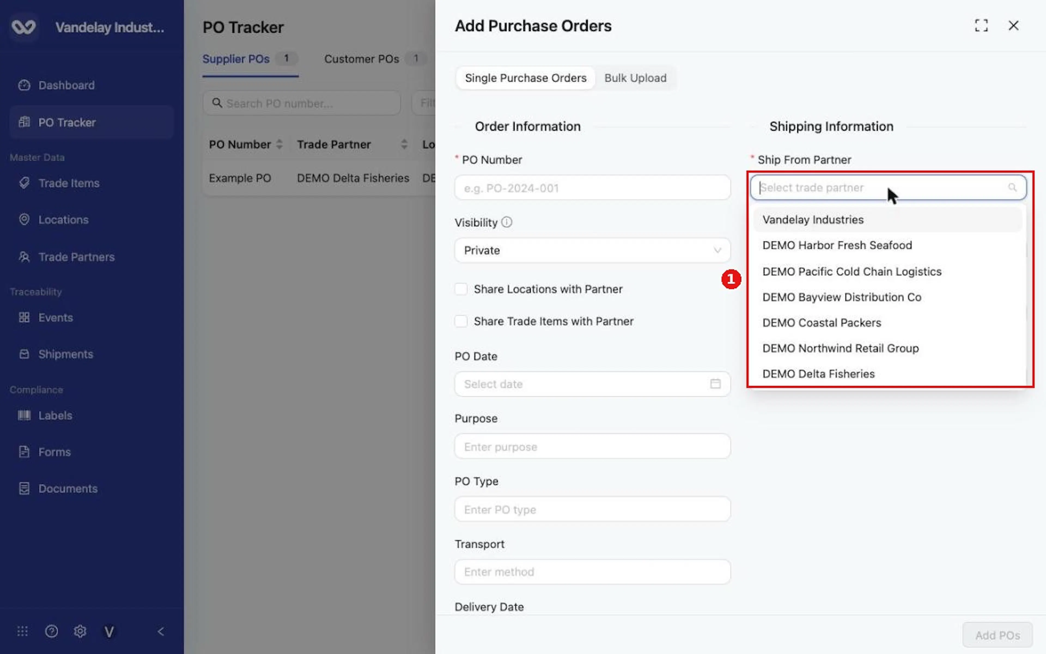Click the Enter PO type input field
Image resolution: width=1046 pixels, height=654 pixels.
[592, 509]
